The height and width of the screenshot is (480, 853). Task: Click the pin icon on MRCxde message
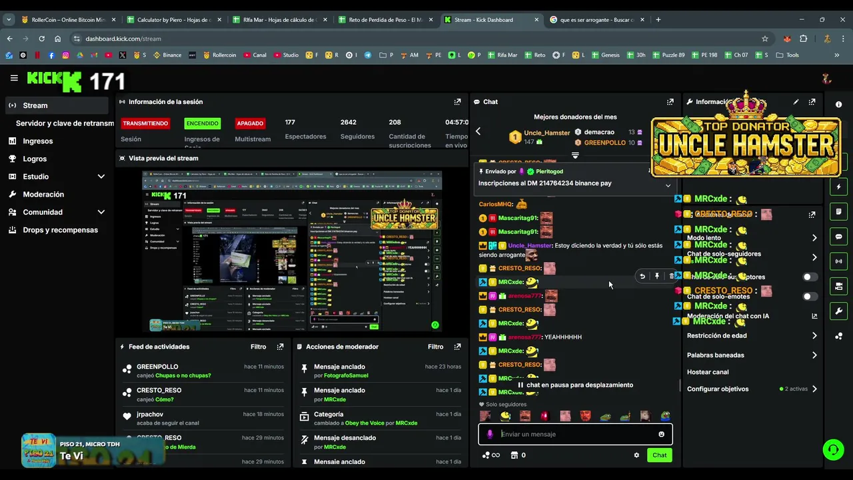(656, 276)
